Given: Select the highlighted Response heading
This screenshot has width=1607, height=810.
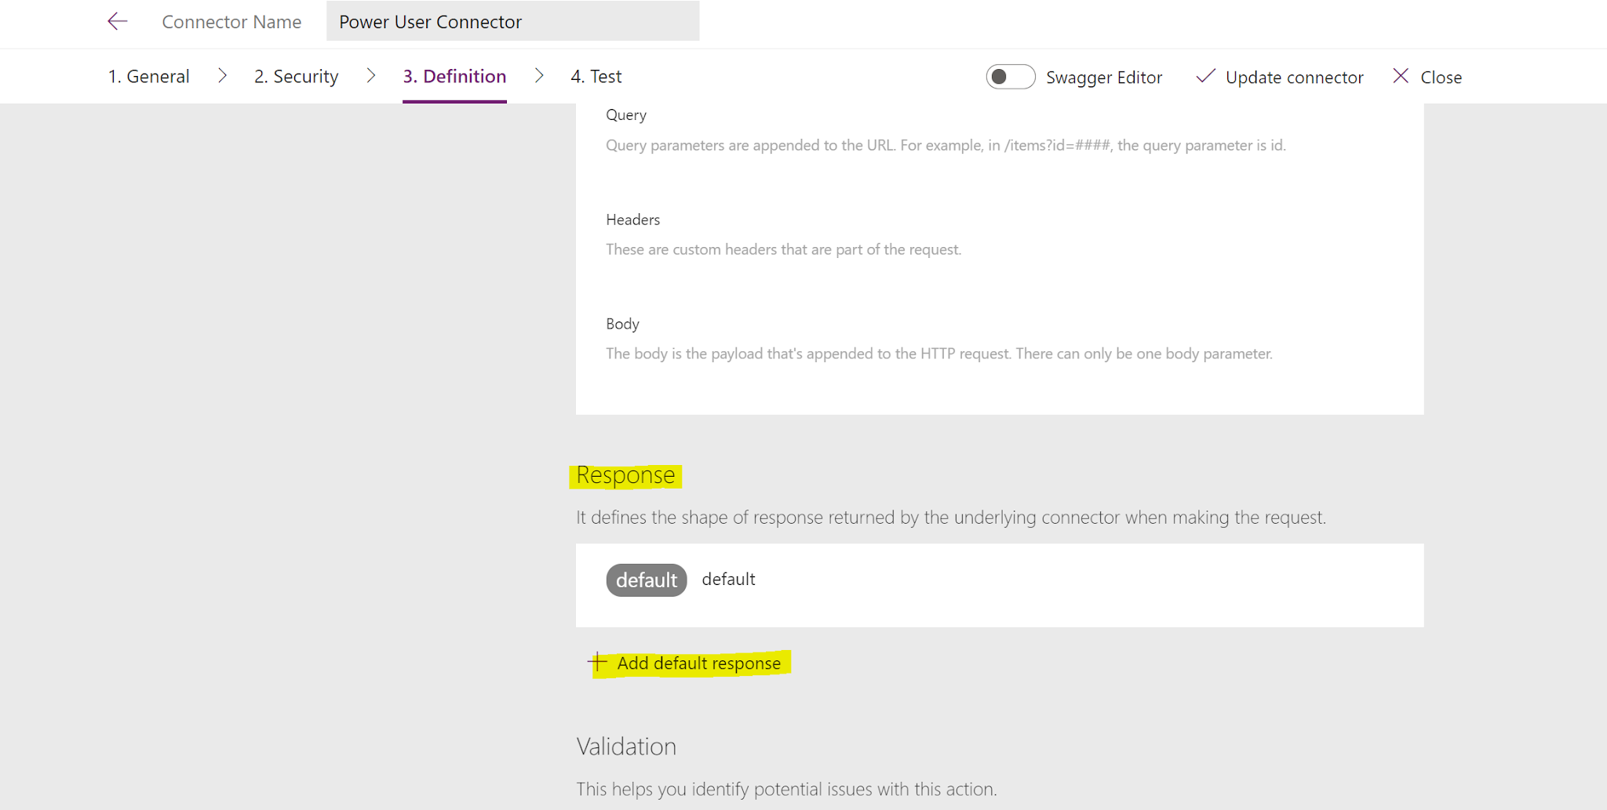Looking at the screenshot, I should point(625,475).
